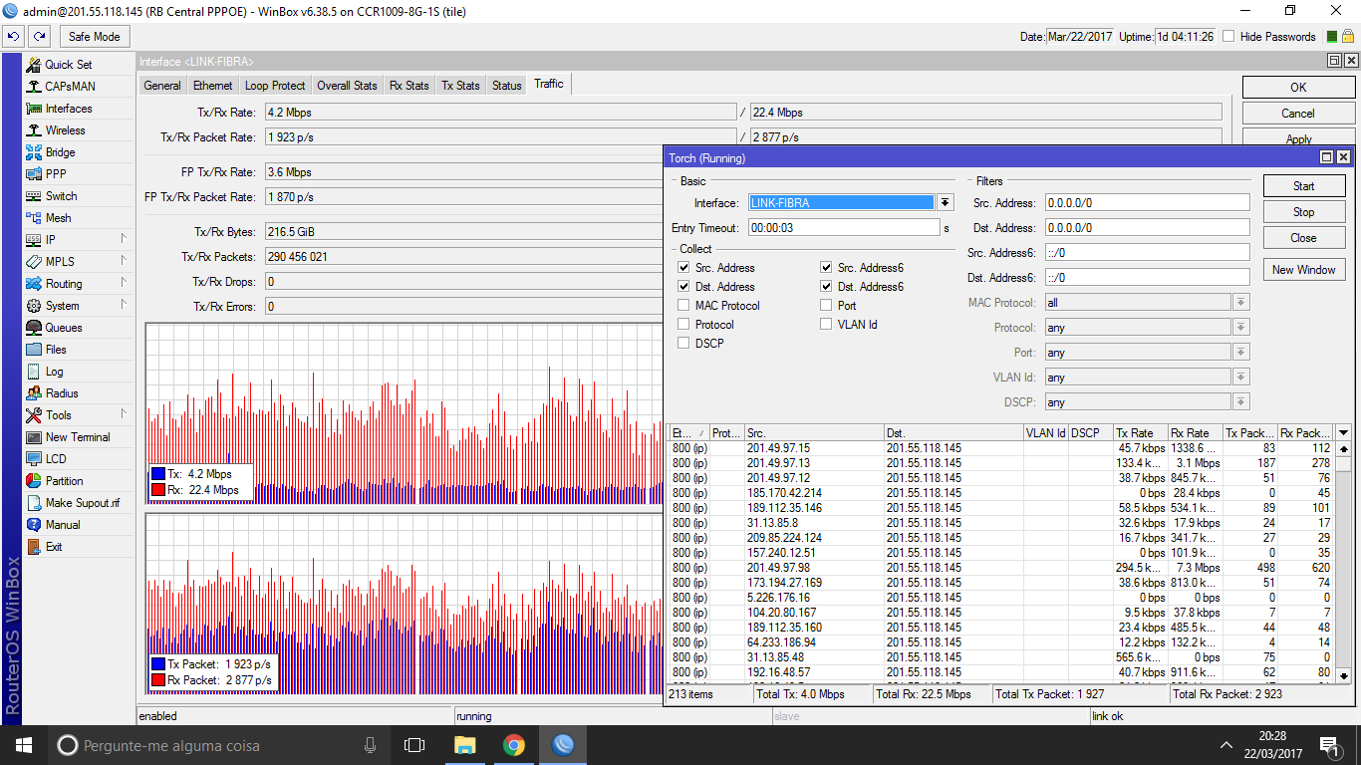
Task: Open the Torch Interface dropdown arrow
Action: tap(945, 203)
